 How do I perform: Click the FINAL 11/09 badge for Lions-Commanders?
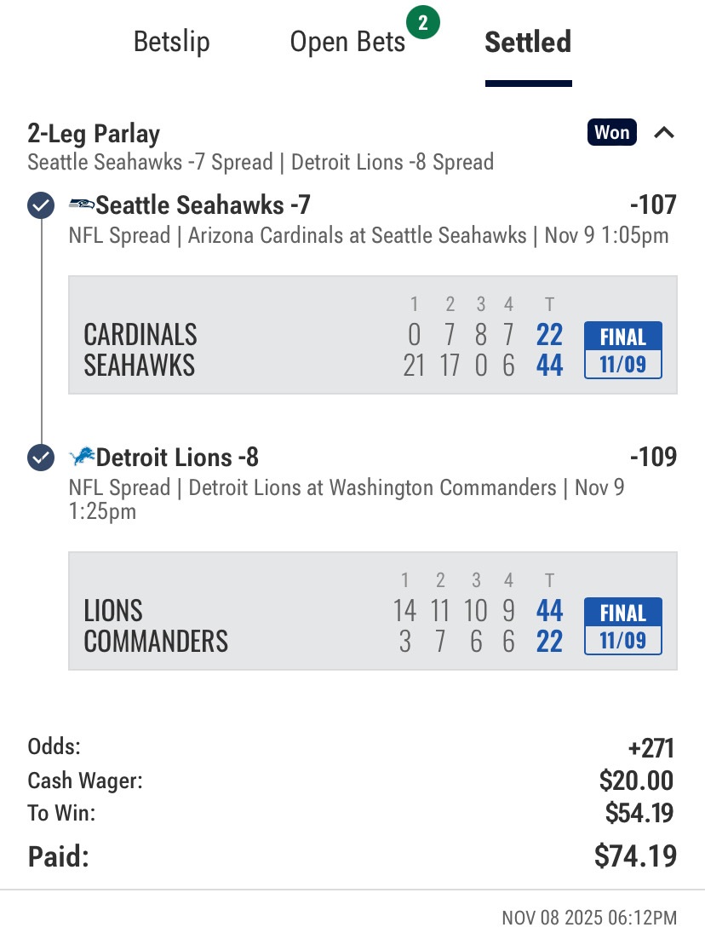point(623,625)
